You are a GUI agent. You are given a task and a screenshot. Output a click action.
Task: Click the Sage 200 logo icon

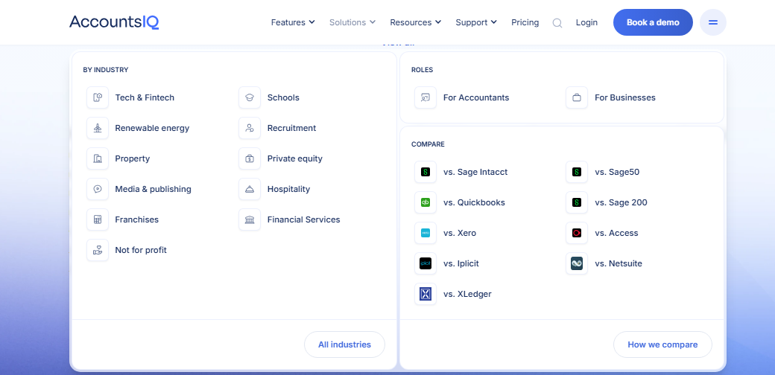577,202
